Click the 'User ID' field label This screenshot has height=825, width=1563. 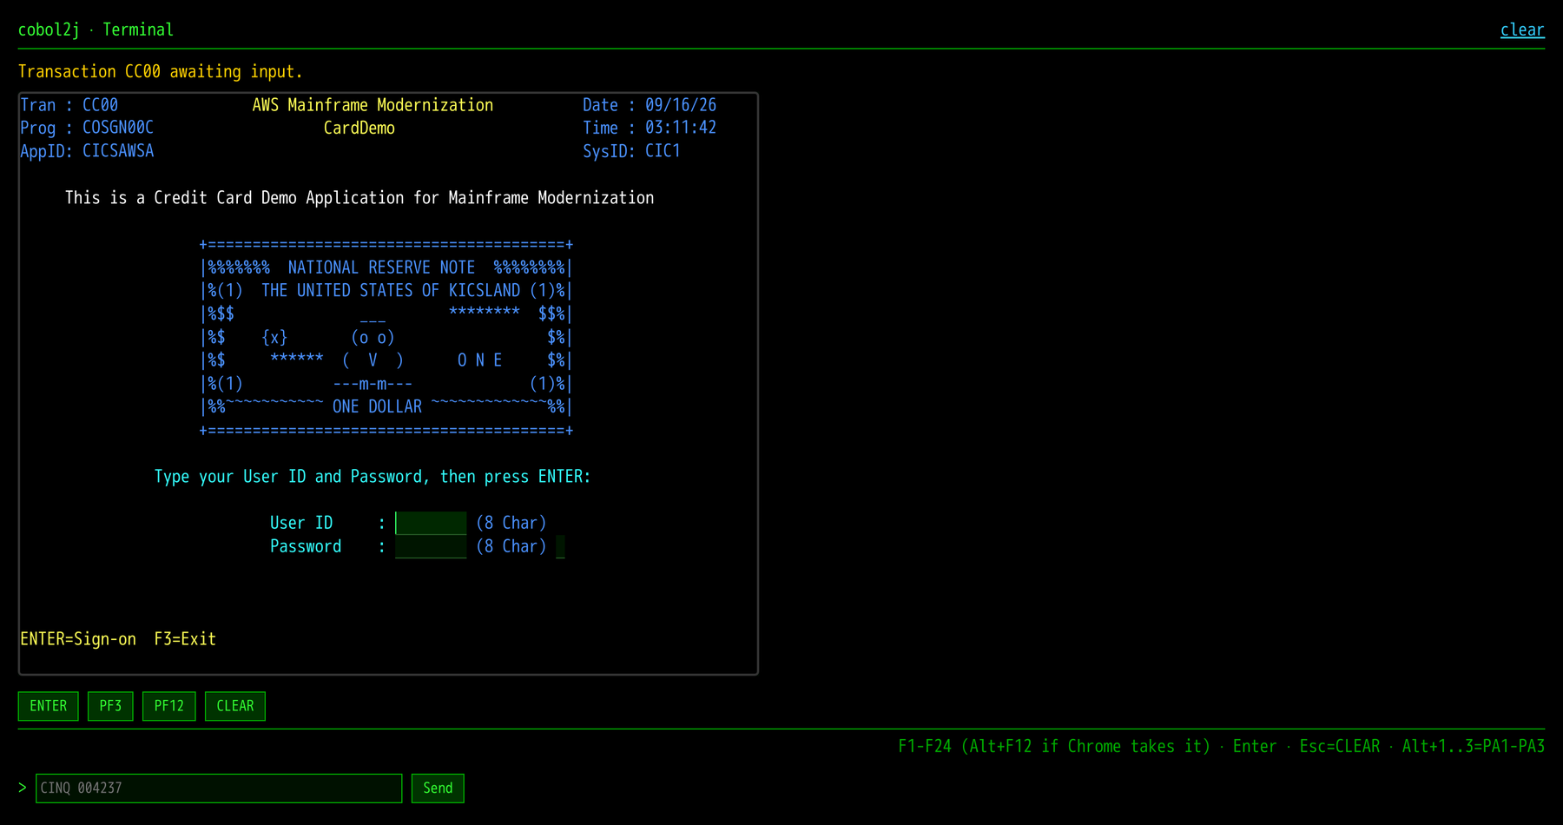tap(301, 523)
